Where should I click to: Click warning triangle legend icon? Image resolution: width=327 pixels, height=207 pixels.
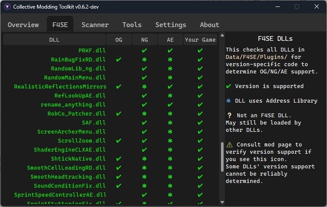pyautogui.click(x=230, y=145)
